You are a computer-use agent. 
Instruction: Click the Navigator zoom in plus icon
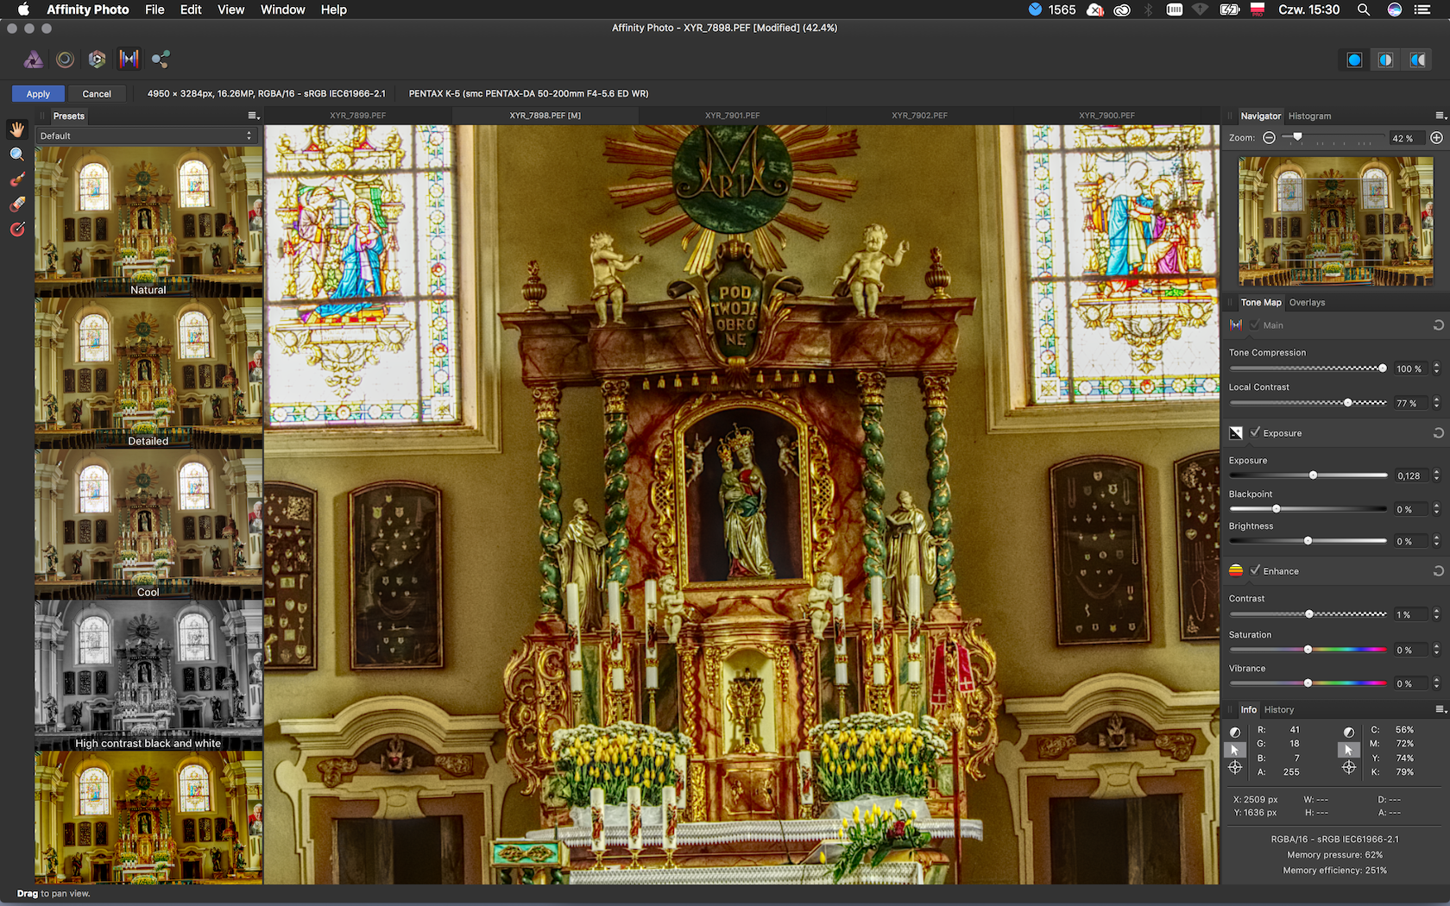point(1436,138)
